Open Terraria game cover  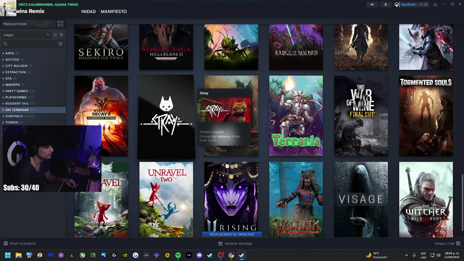pos(296,116)
